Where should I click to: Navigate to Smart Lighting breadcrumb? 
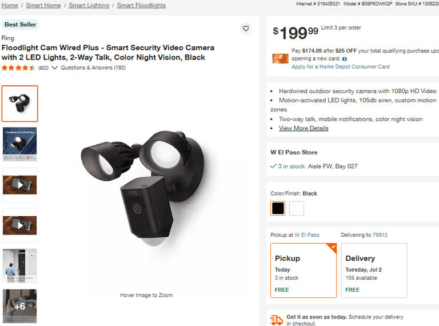coord(89,5)
